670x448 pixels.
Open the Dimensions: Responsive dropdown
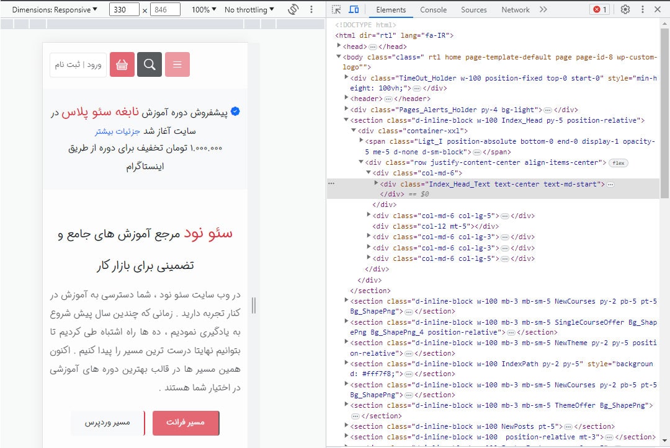[55, 9]
